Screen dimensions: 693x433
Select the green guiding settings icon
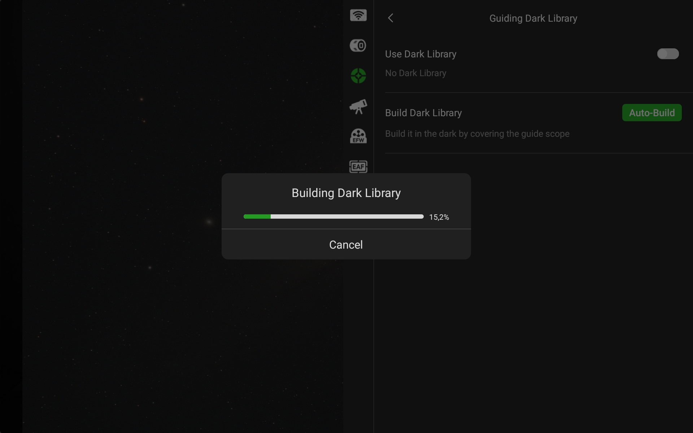pos(358,76)
